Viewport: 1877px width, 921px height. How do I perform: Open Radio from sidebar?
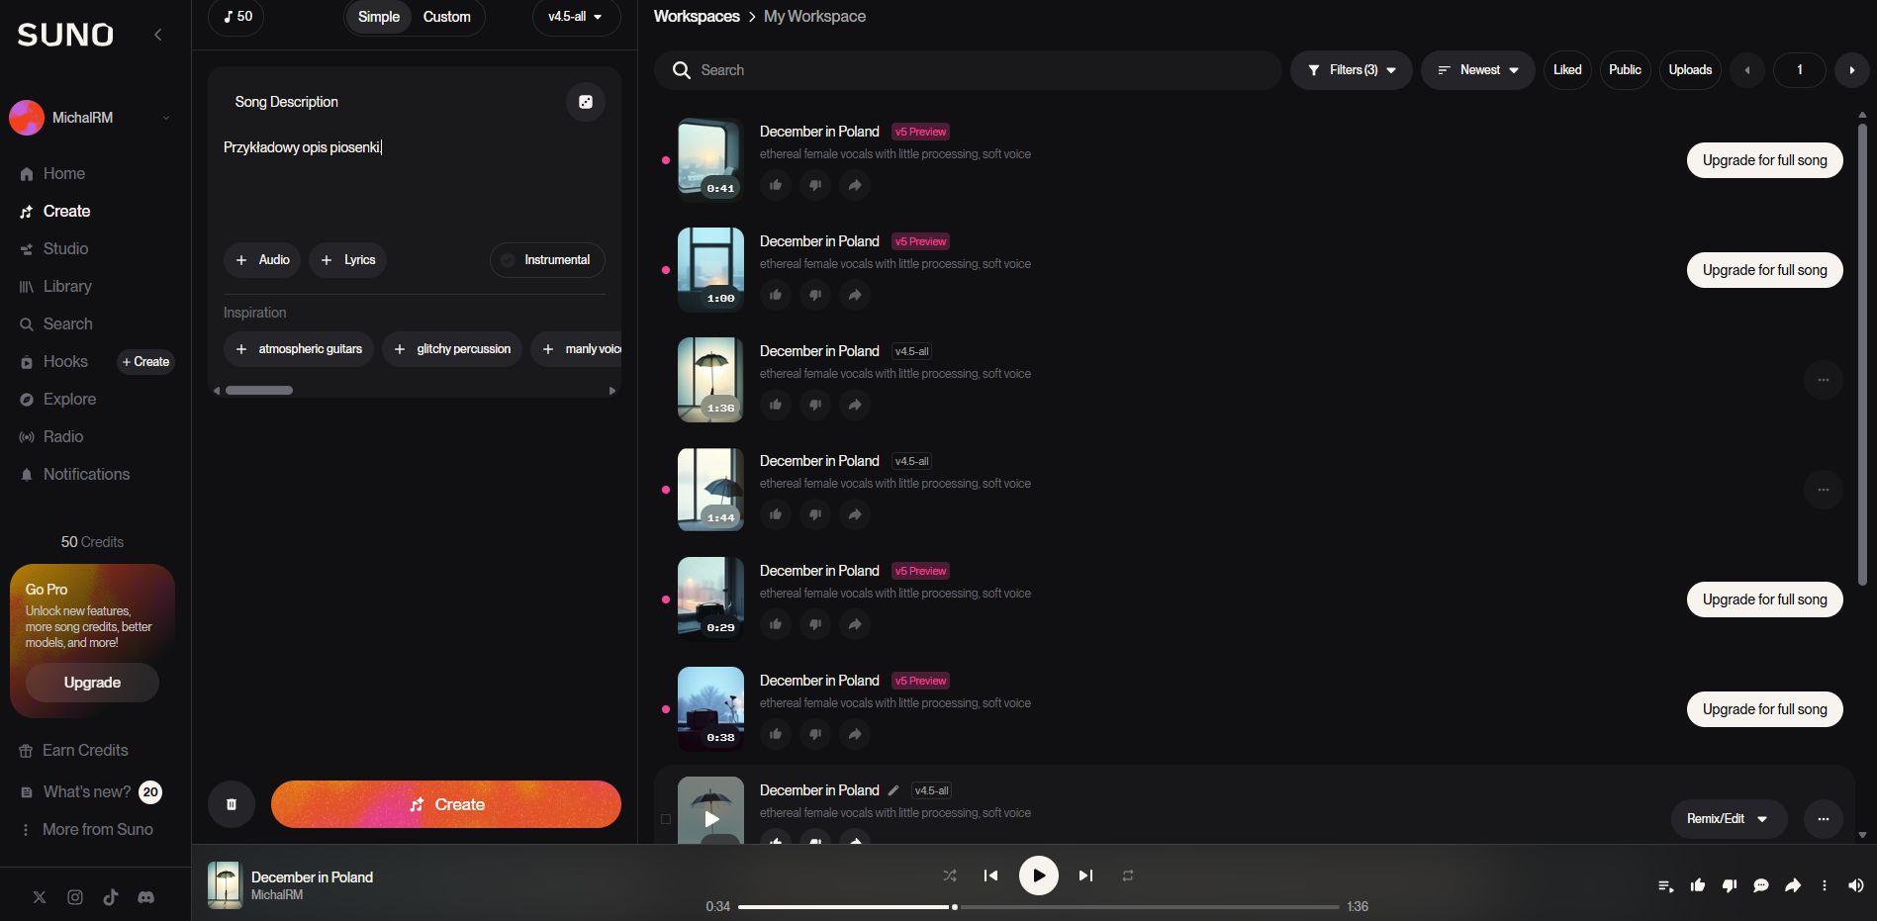click(51, 437)
